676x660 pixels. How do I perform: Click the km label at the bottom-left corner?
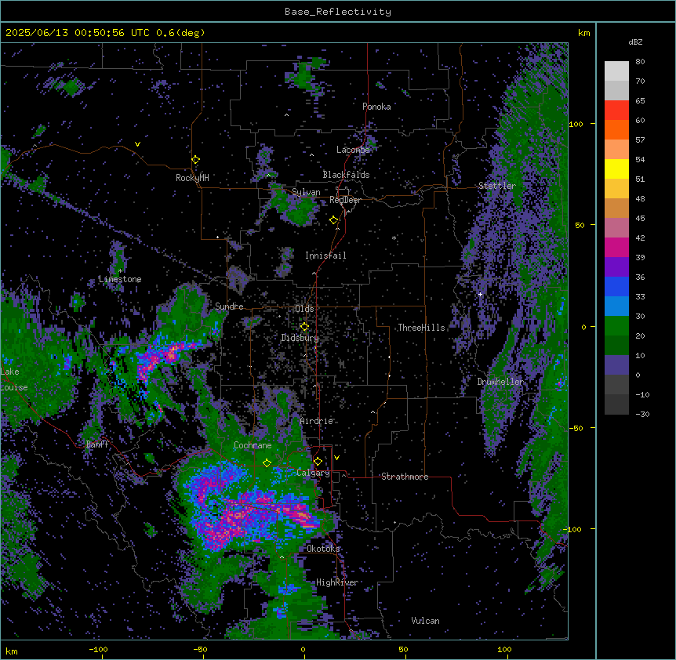[12, 651]
